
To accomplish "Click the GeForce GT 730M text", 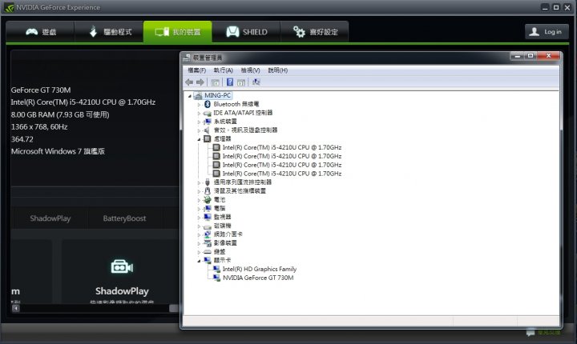I will 41,90.
